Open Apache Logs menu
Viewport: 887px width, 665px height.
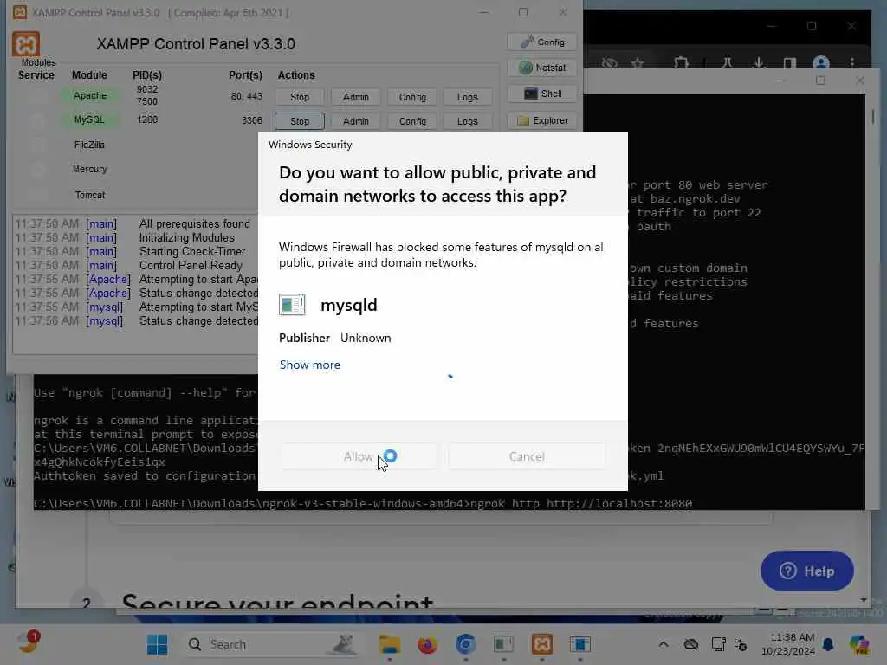pyautogui.click(x=467, y=97)
